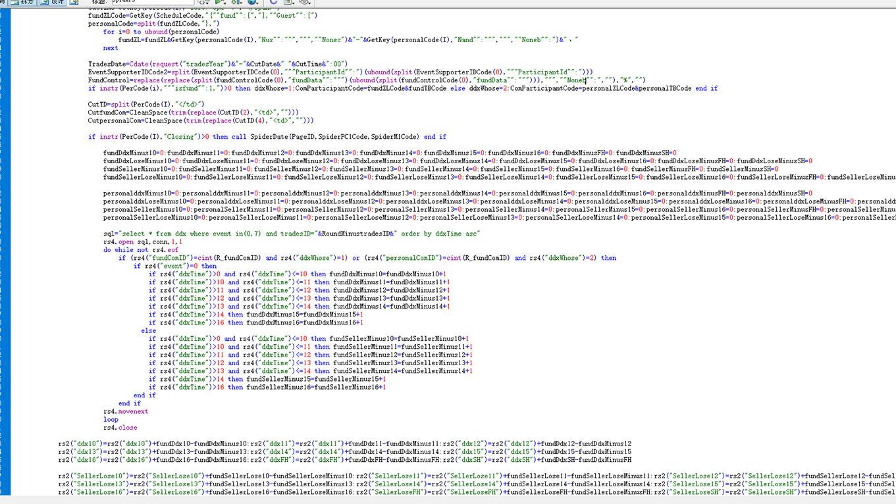The width and height of the screenshot is (896, 504).
Task: Click the fundDdxMinus12=fundDdxMinus12+1 line
Action: pos(300,290)
